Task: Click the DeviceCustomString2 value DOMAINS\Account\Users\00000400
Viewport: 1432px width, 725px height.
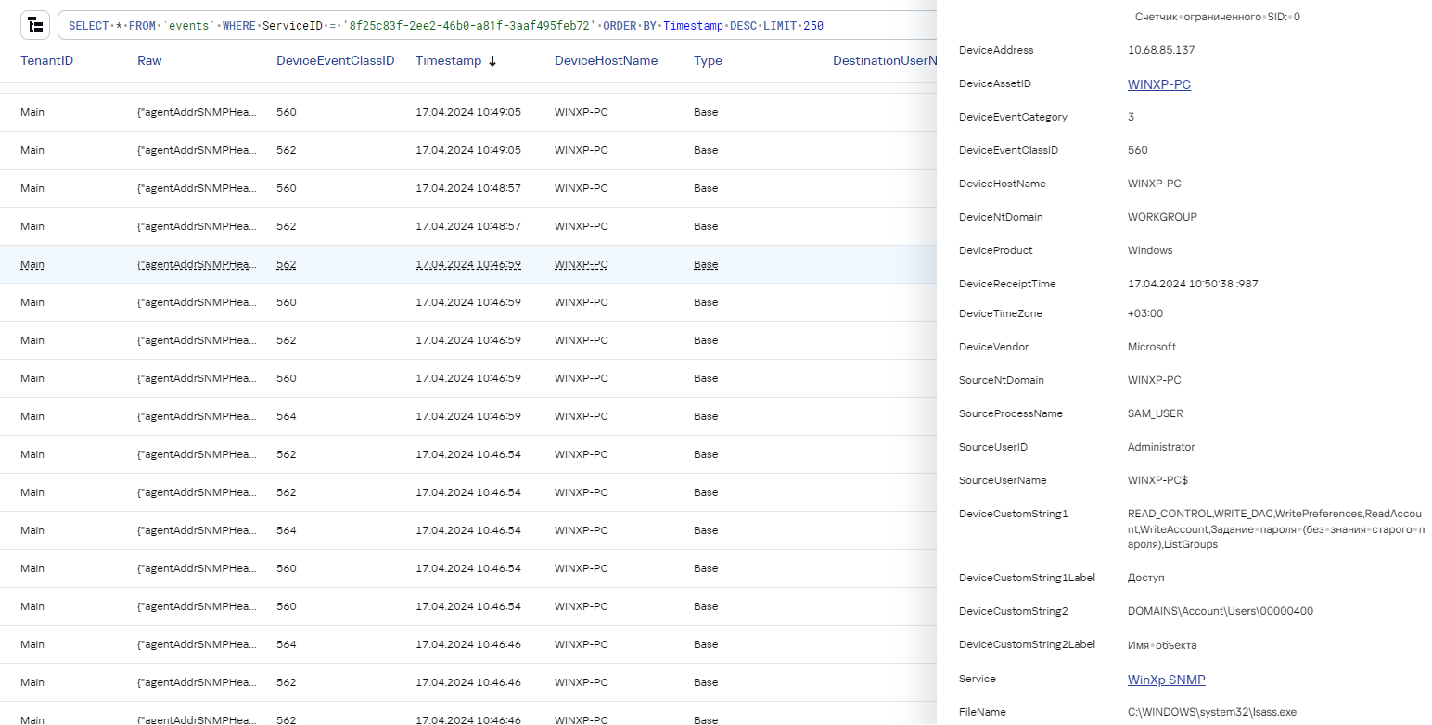Action: 1221,611
